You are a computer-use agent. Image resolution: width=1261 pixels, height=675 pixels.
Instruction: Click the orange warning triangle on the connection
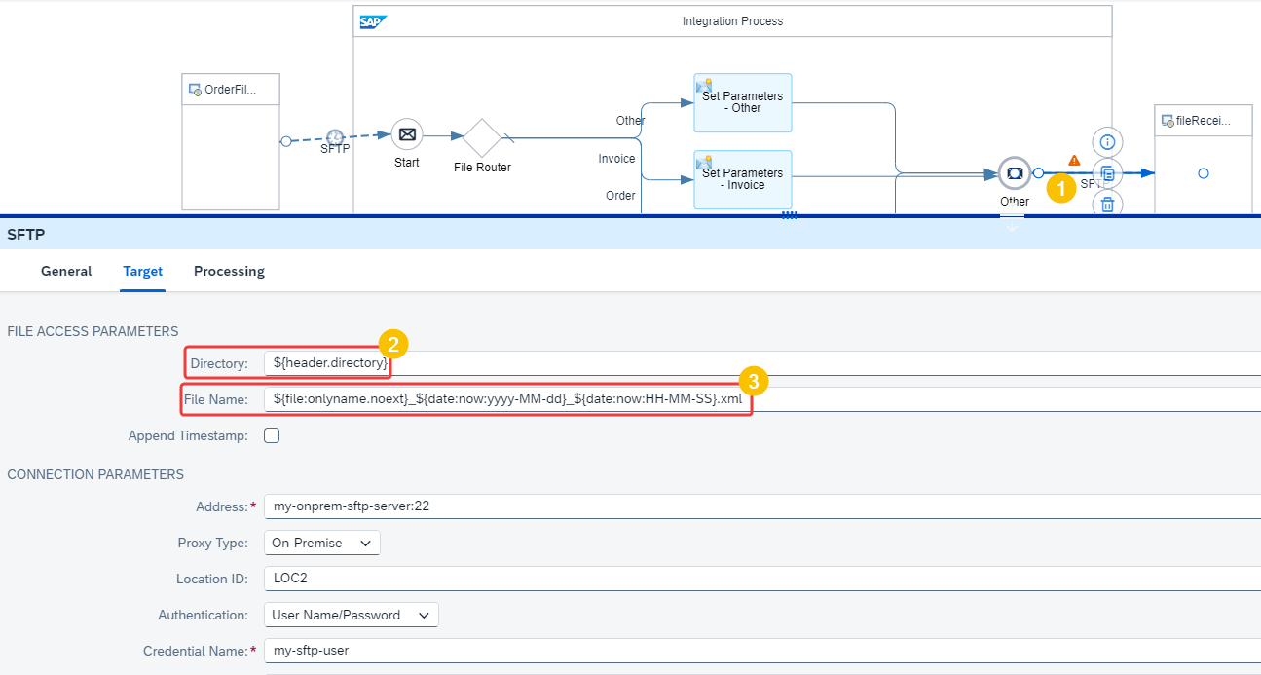pyautogui.click(x=1074, y=160)
